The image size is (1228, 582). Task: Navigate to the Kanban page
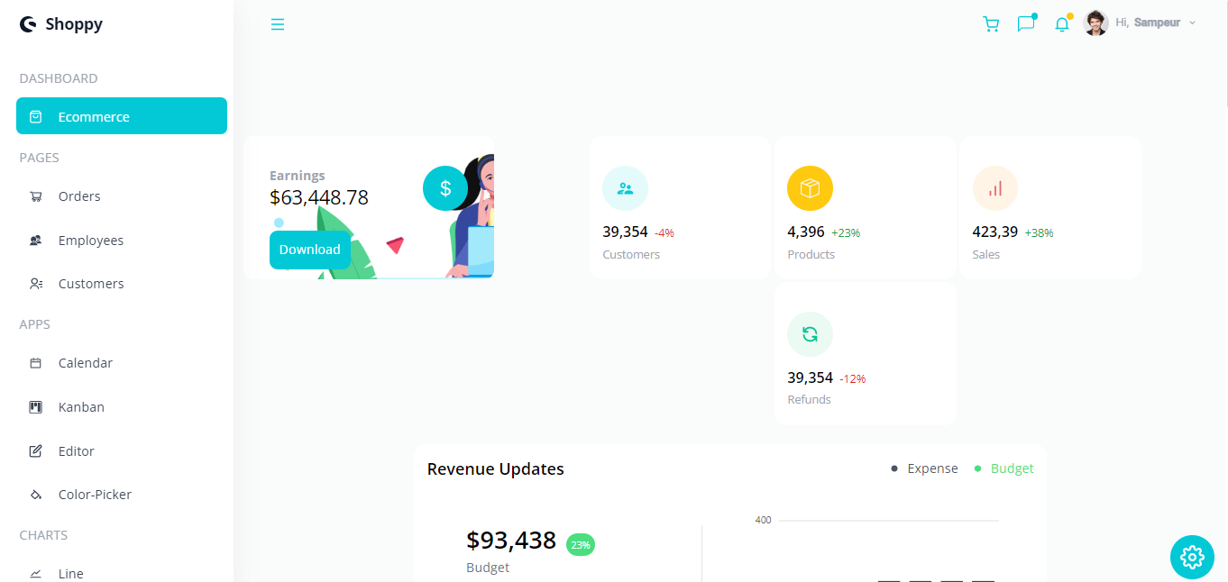pyautogui.click(x=81, y=406)
